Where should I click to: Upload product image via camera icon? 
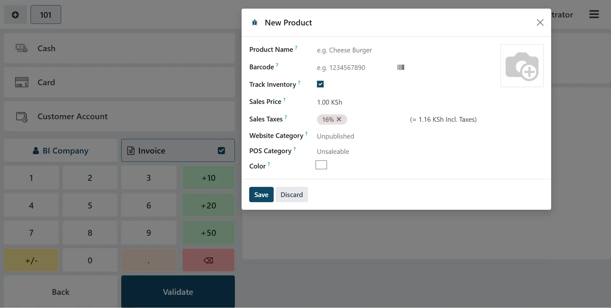click(x=522, y=66)
